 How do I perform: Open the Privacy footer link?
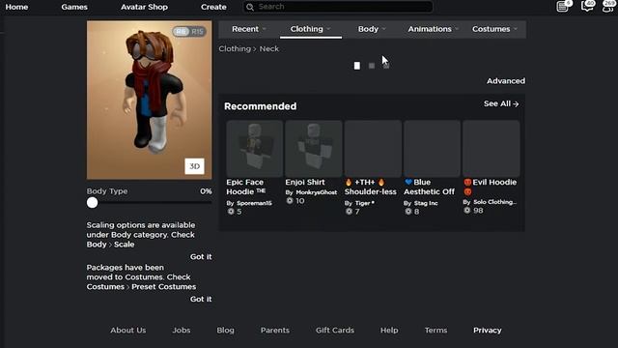point(488,331)
